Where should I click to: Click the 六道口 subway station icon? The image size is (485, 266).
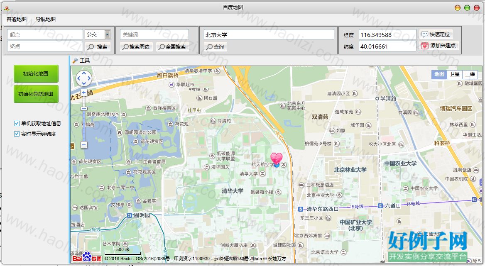click(x=380, y=206)
